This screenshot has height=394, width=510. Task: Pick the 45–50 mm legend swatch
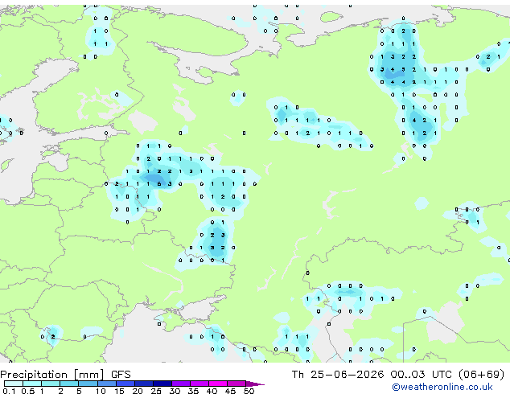(x=236, y=384)
